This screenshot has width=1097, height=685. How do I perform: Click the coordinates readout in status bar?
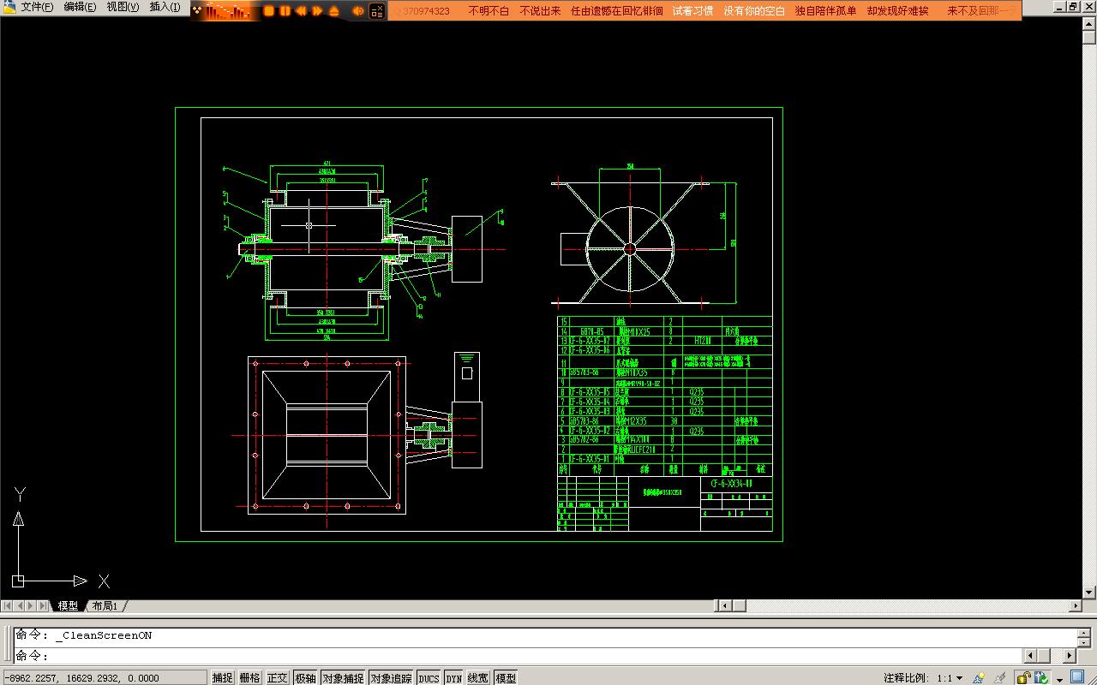tap(104, 677)
